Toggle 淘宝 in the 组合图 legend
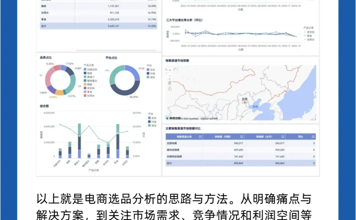 coord(152,125)
